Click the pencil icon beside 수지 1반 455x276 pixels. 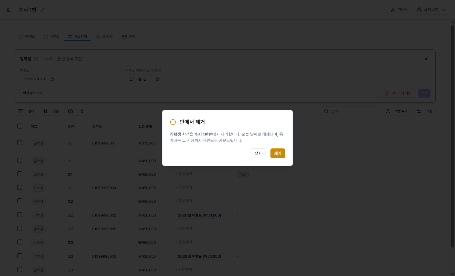coord(43,10)
